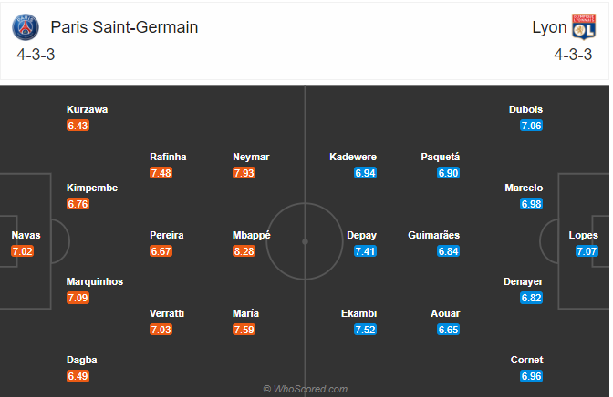
Task: Click the Paris Saint-Germain club crest
Action: point(26,27)
